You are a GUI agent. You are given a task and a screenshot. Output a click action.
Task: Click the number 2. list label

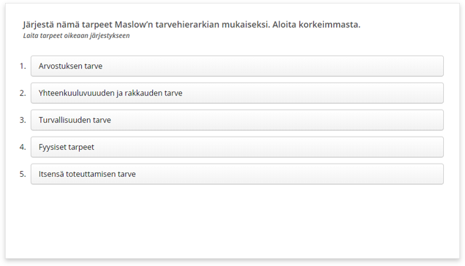pos(23,93)
